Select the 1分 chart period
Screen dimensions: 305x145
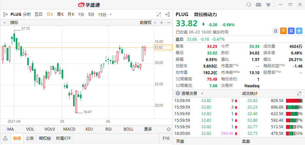tap(81, 14)
